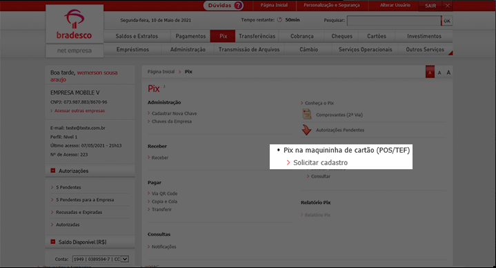This screenshot has width=496, height=268.
Task: Click the OK search button
Action: click(446, 21)
